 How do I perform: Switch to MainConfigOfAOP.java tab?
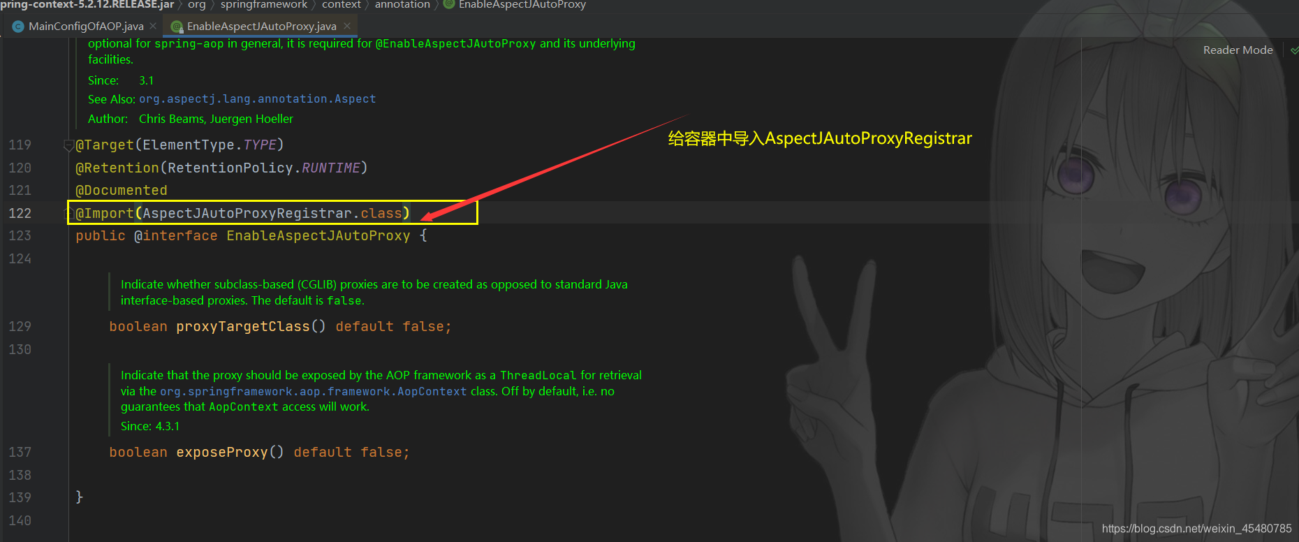click(x=86, y=27)
